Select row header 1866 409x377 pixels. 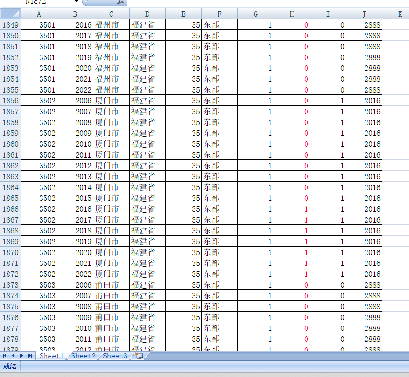tap(11, 209)
